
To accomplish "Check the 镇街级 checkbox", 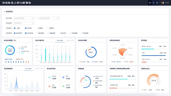I will pyautogui.click(x=48, y=28).
